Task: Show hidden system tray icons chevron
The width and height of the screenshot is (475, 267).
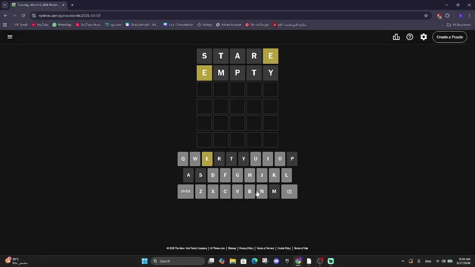Action: coord(403,261)
